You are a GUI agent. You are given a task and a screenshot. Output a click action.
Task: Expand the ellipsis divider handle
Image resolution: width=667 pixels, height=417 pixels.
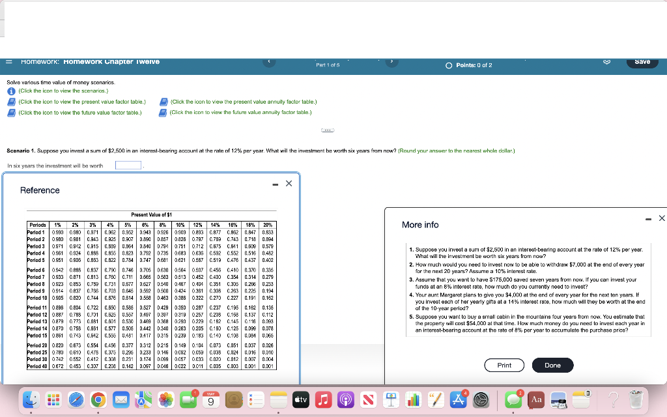click(327, 130)
